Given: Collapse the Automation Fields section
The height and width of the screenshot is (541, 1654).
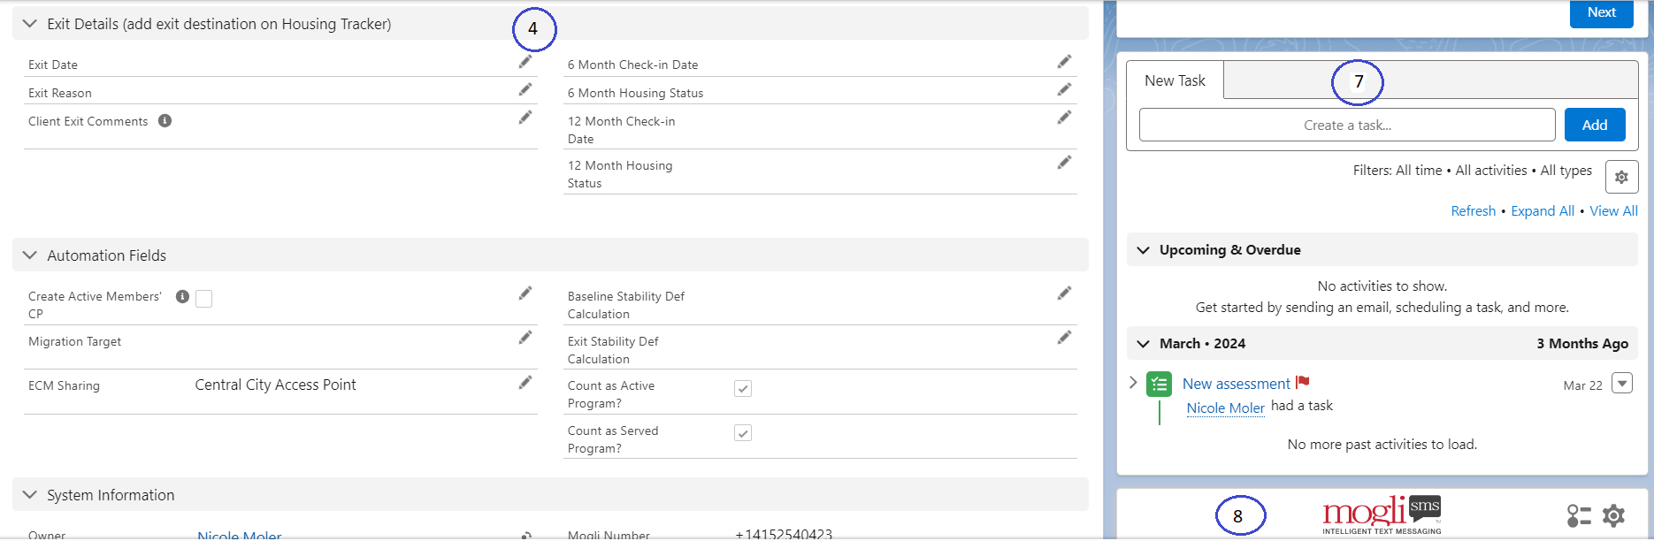Looking at the screenshot, I should pyautogui.click(x=30, y=255).
